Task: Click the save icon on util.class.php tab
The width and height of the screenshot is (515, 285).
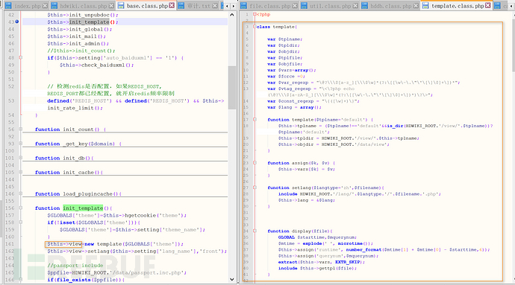Action: click(x=304, y=5)
